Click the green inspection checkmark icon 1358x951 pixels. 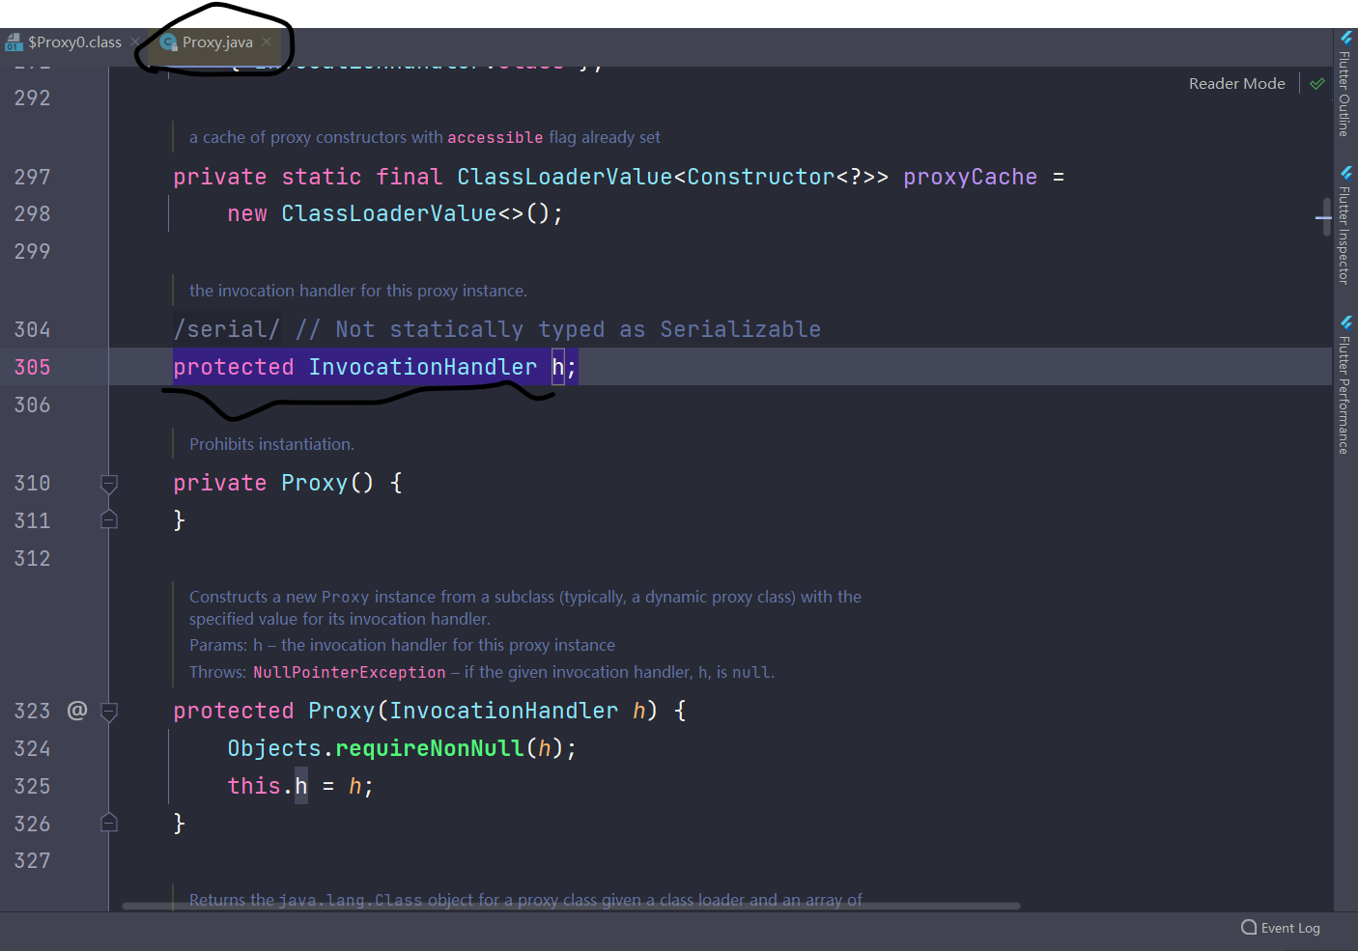pyautogui.click(x=1317, y=84)
